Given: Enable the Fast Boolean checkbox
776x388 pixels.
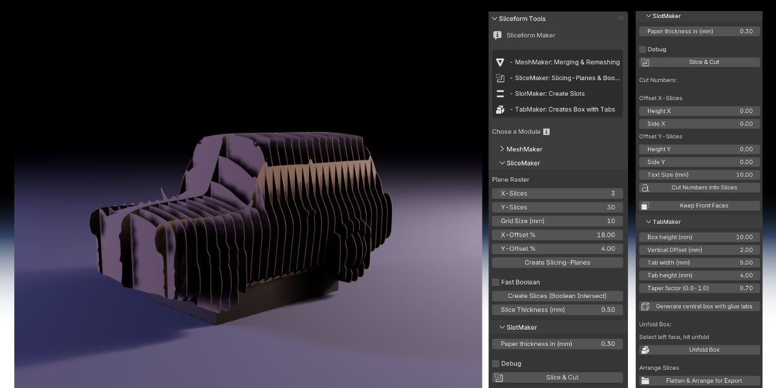Looking at the screenshot, I should (496, 282).
